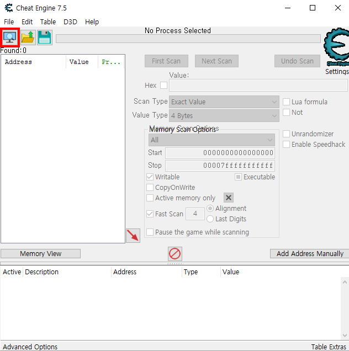
Task: Open the D3D menu
Action: click(x=70, y=22)
